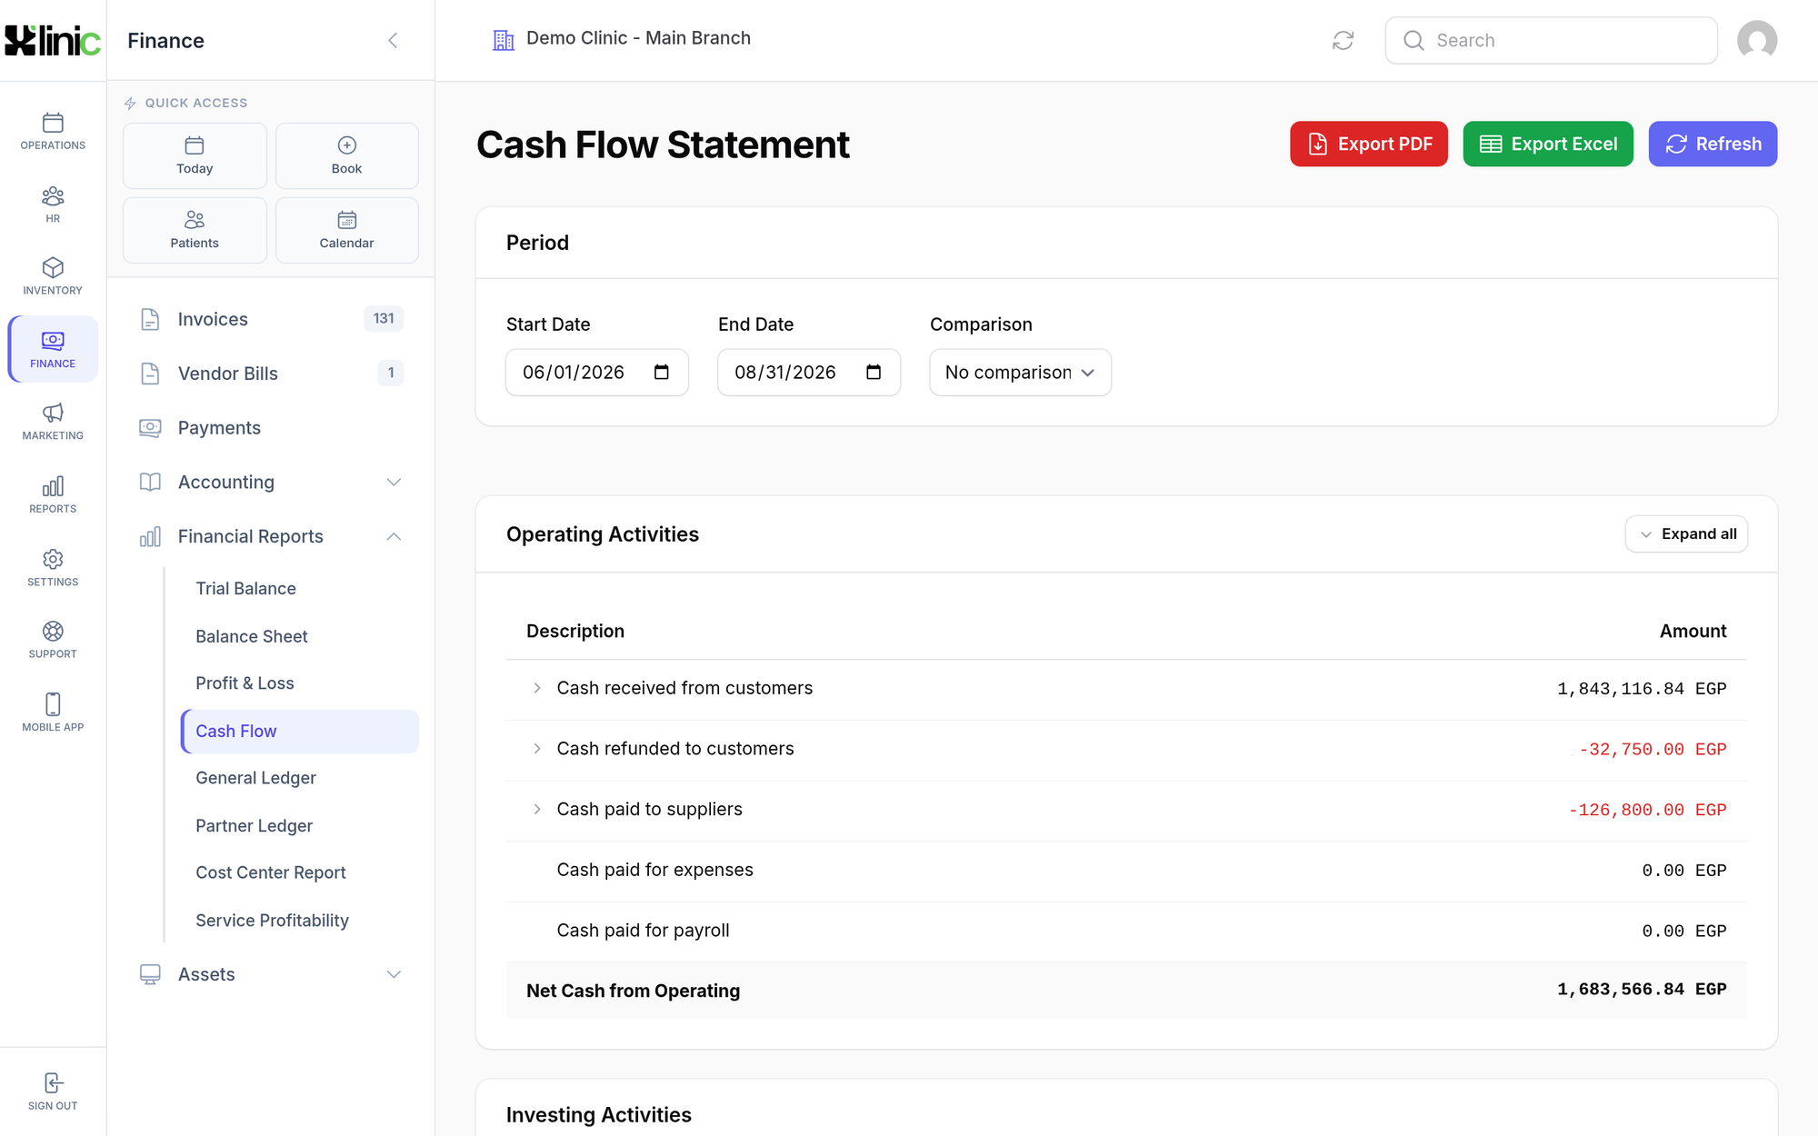Image resolution: width=1818 pixels, height=1136 pixels.
Task: Click Expand all in Operating Activities
Action: point(1686,534)
